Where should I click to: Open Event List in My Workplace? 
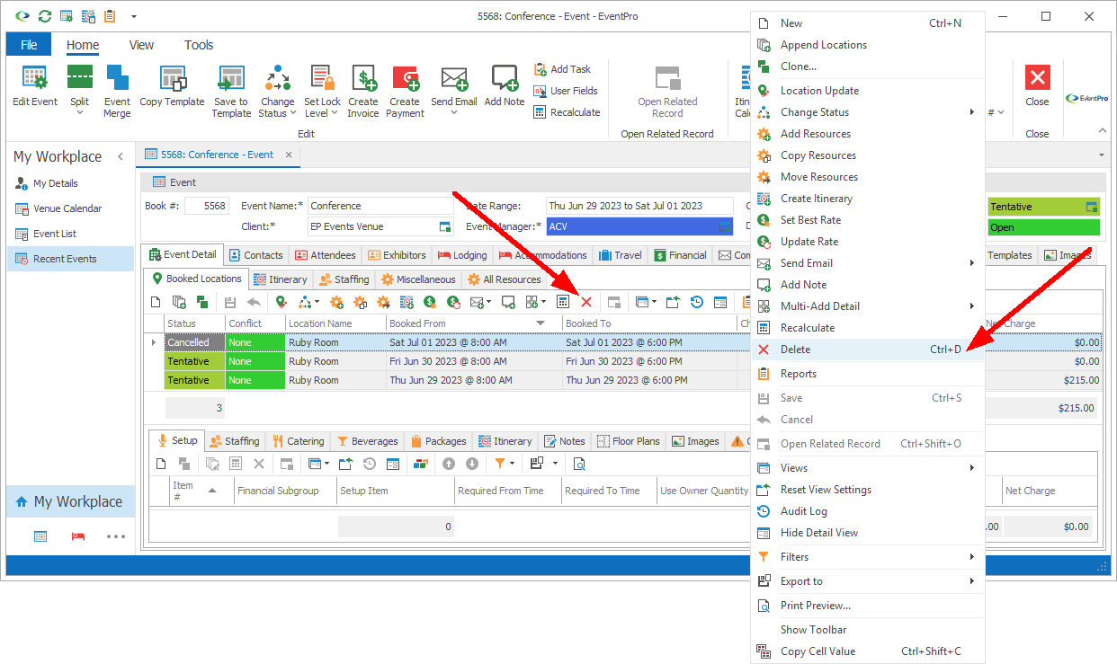point(55,234)
